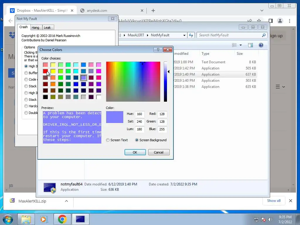Select first Stack radio option below Code

point(26,86)
